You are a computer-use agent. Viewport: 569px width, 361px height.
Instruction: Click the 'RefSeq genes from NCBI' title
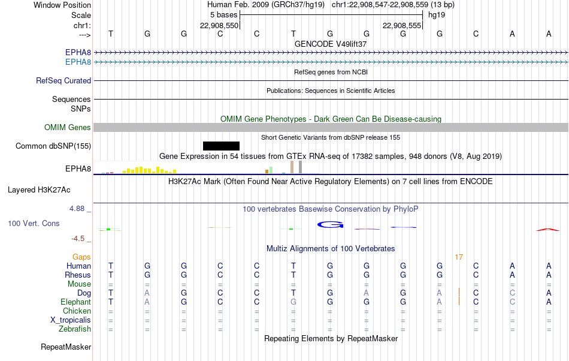coord(331,72)
